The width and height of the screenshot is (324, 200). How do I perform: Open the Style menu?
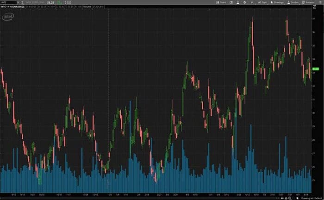tap(262, 2)
